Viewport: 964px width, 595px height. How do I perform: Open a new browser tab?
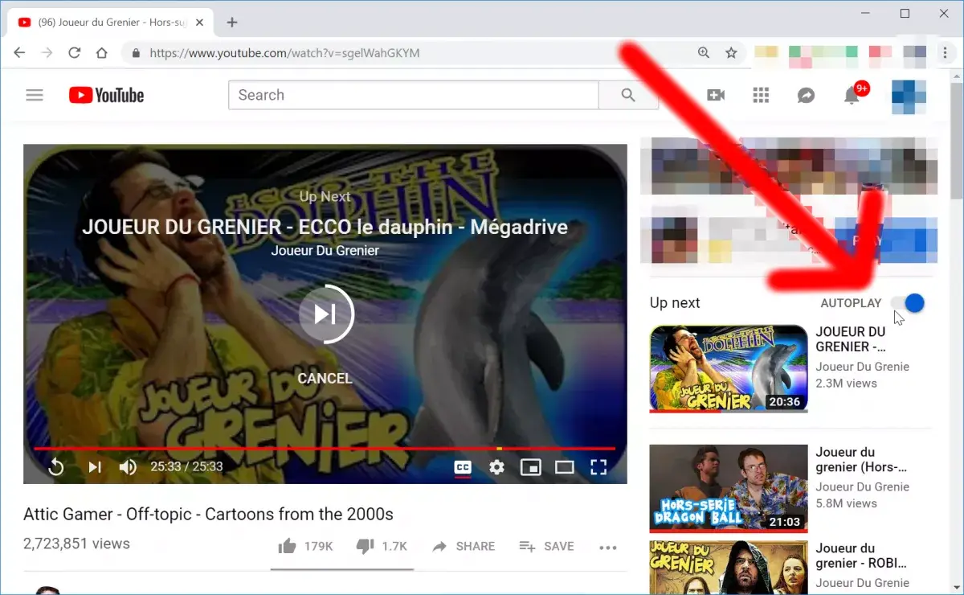(x=232, y=23)
